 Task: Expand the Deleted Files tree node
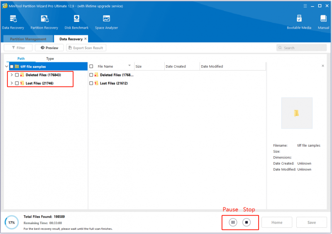(x=12, y=75)
